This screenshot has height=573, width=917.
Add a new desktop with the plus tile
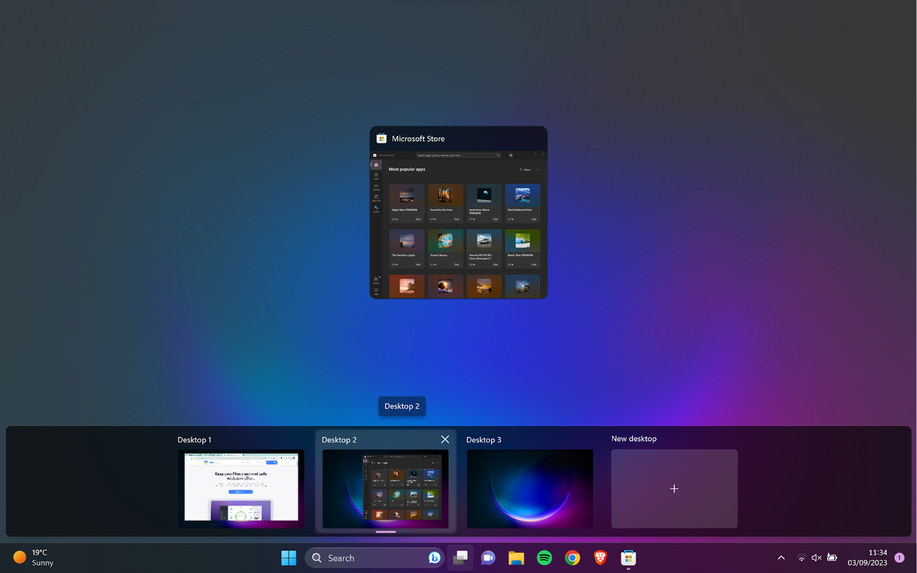[x=675, y=489]
